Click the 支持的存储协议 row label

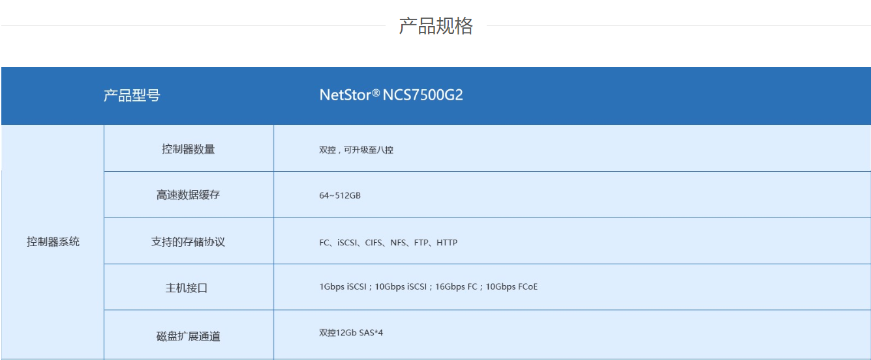[188, 242]
